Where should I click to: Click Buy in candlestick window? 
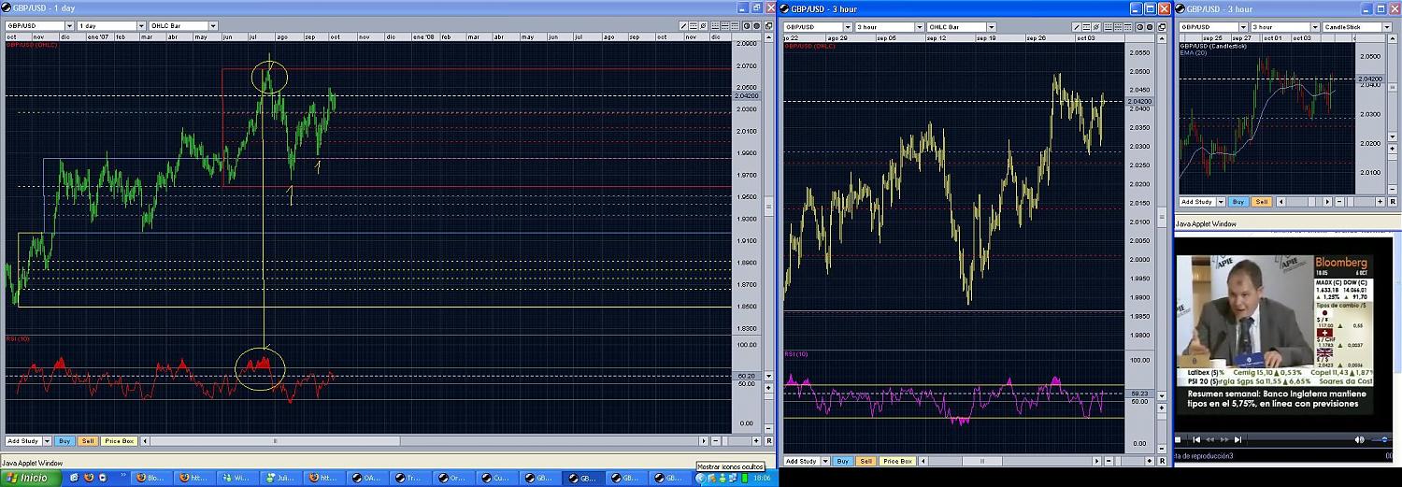coord(1238,202)
